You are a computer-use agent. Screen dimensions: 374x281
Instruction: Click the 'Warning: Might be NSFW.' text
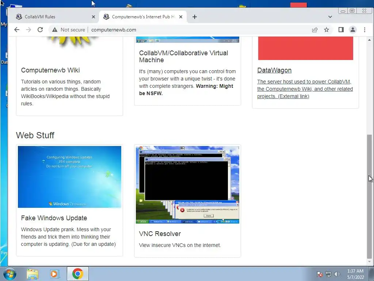click(x=186, y=90)
